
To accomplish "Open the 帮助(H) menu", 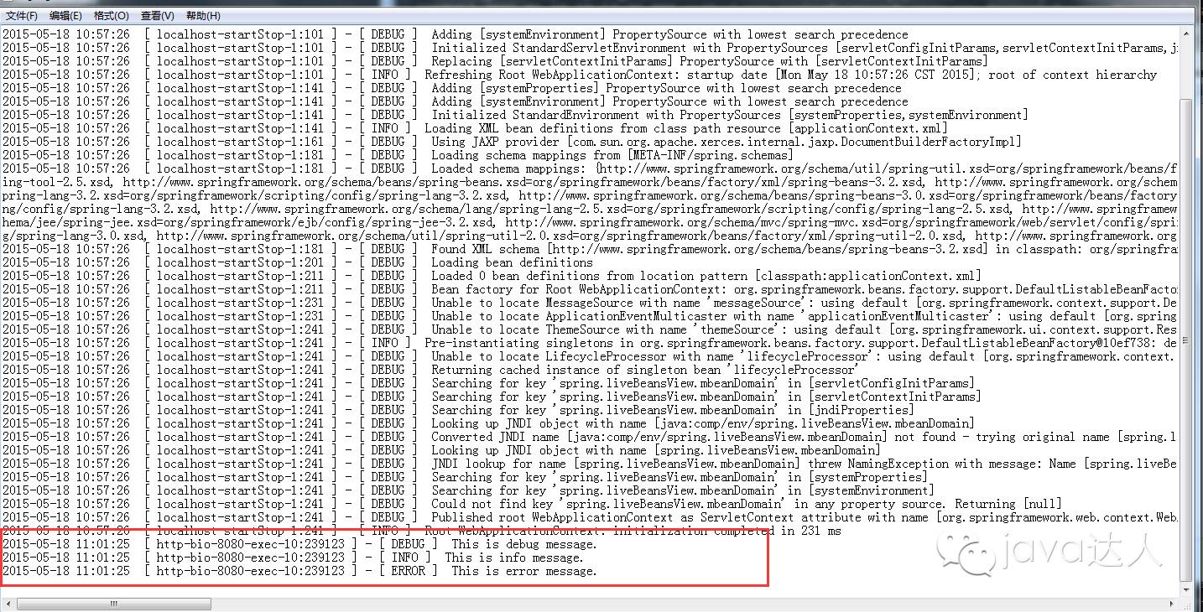I will tap(203, 16).
